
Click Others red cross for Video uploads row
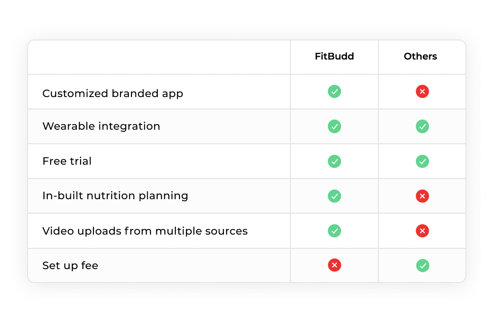click(x=422, y=231)
